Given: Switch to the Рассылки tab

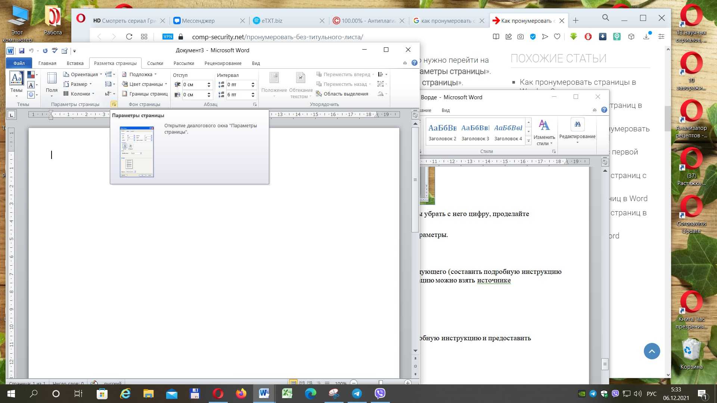Looking at the screenshot, I should pos(184,63).
